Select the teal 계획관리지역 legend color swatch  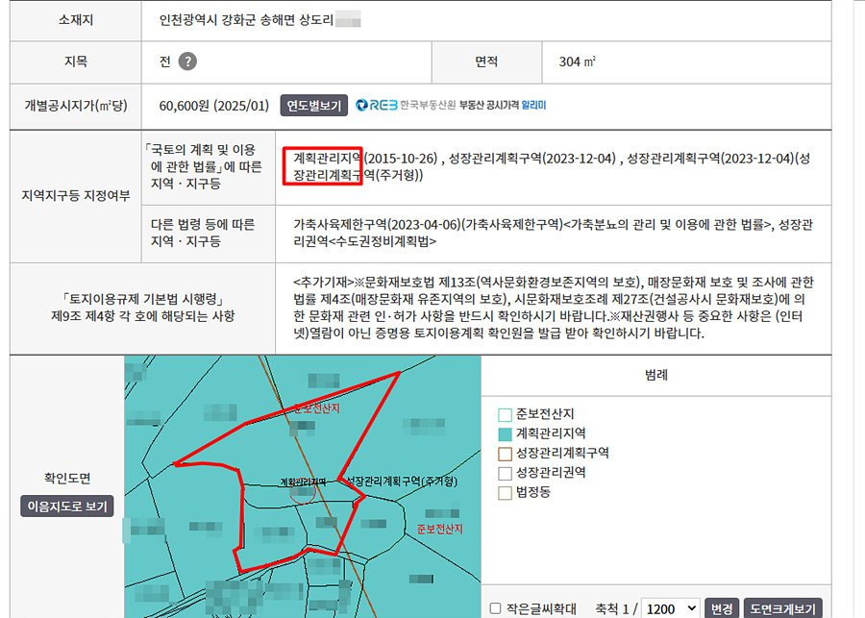[506, 434]
